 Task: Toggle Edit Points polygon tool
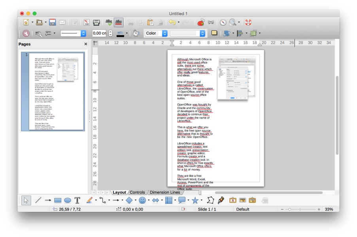pyautogui.click(x=210, y=200)
